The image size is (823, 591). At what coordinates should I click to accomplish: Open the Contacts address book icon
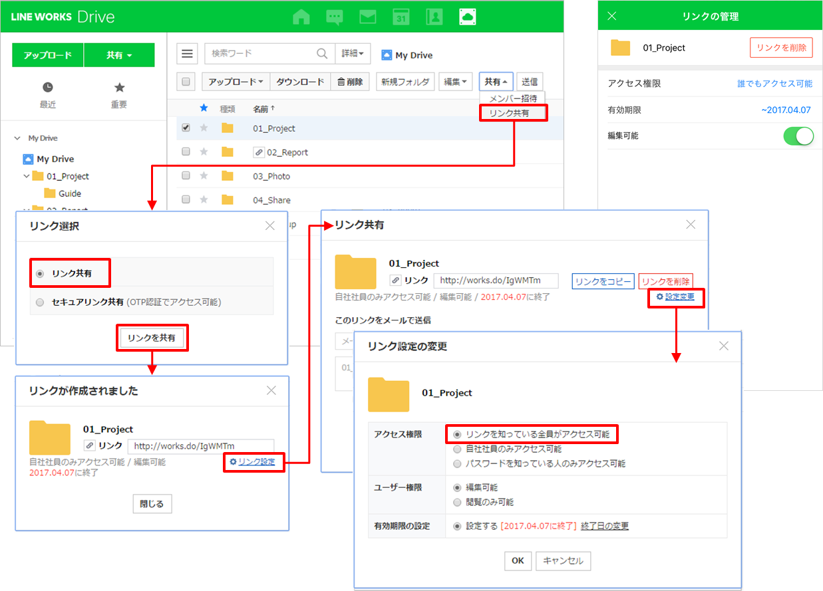434,17
